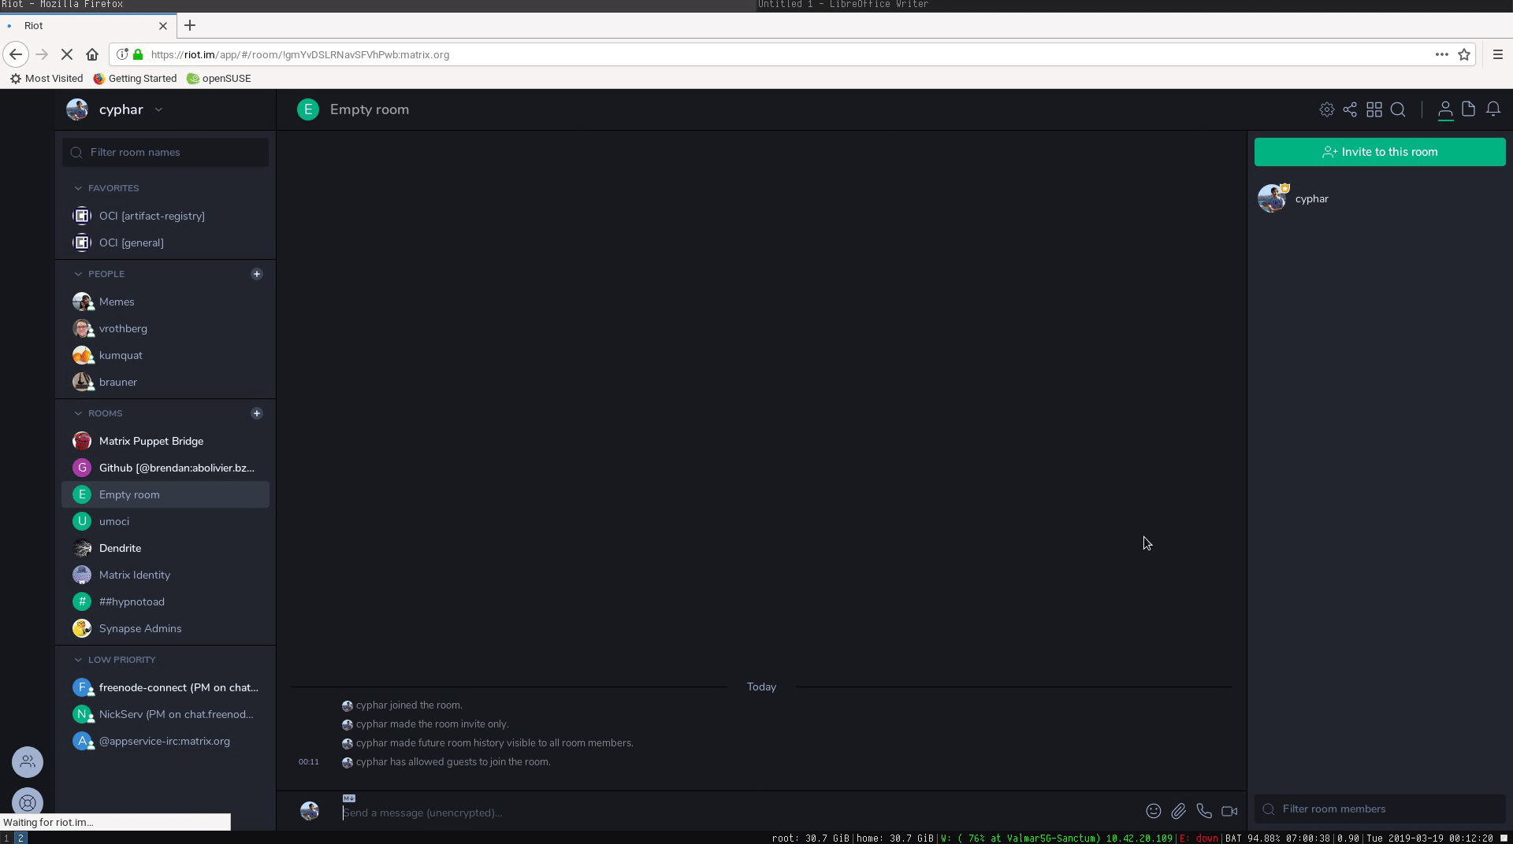Screen dimensions: 1513x844
Task: Open the umoci room
Action: 165,521
